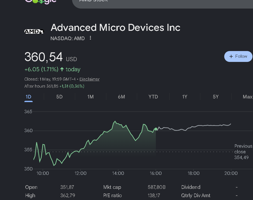The width and height of the screenshot is (253, 200).
Task: Select the 1Y chart range tab
Action: pos(185,97)
